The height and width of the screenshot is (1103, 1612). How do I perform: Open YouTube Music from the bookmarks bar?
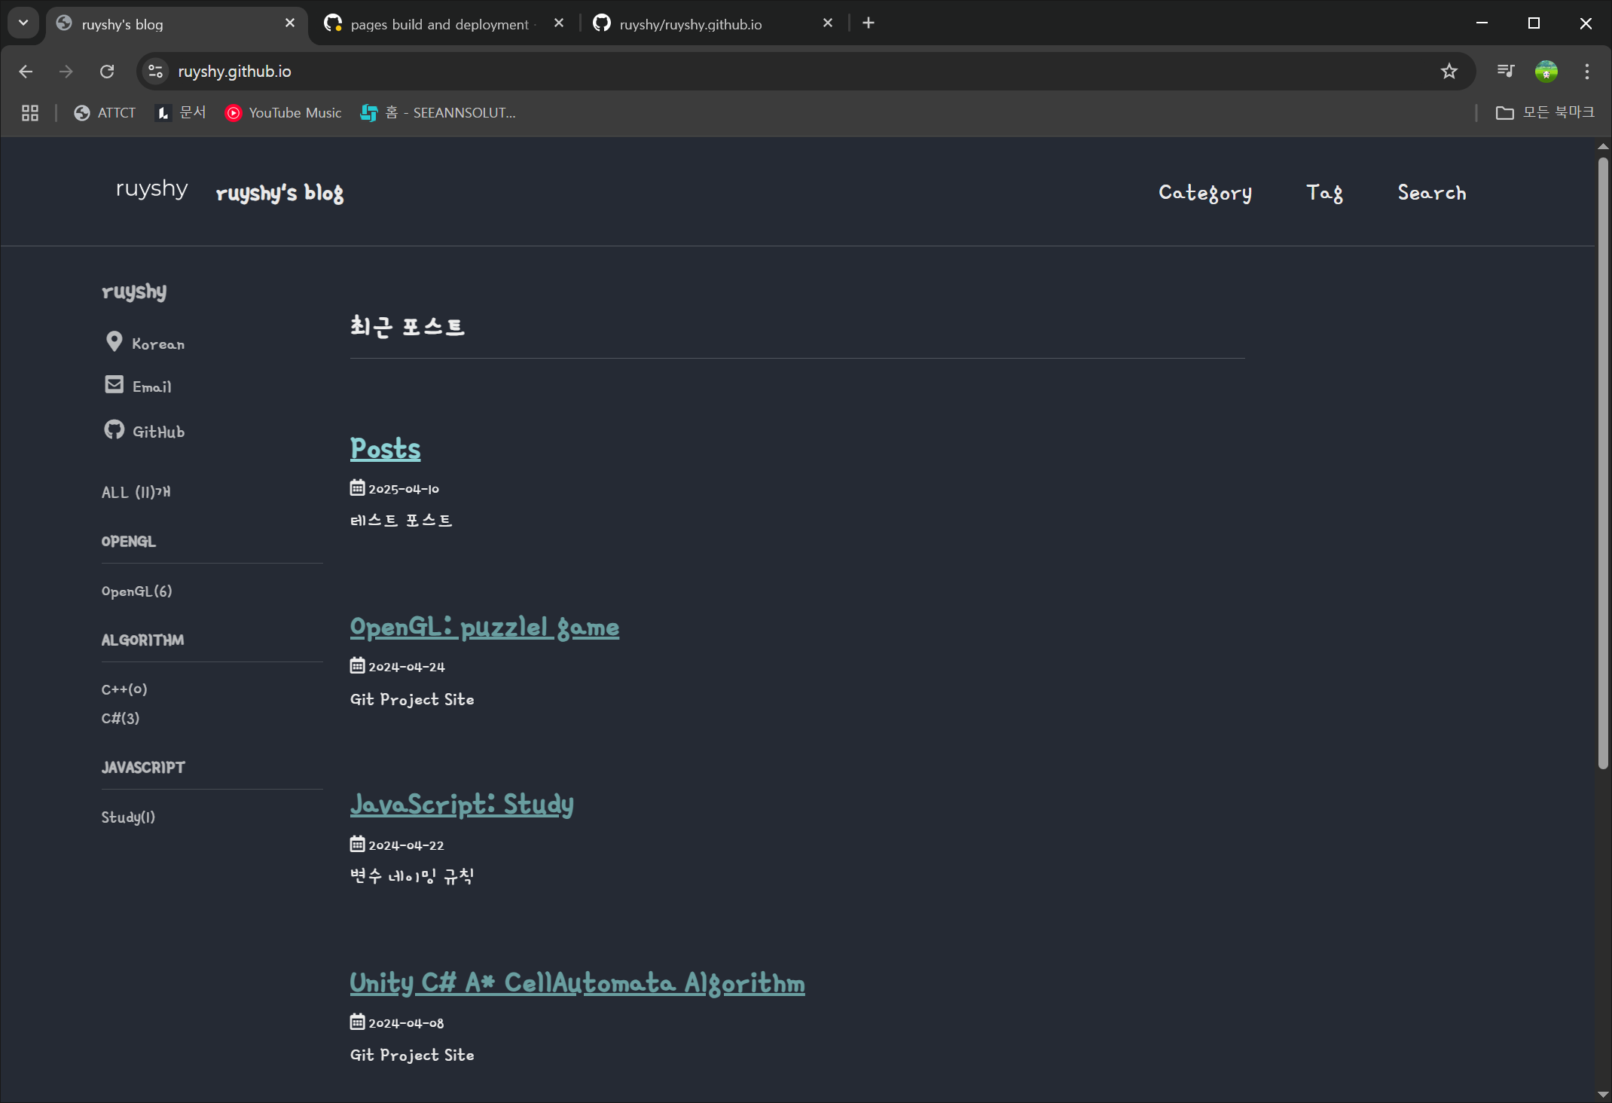[234, 112]
